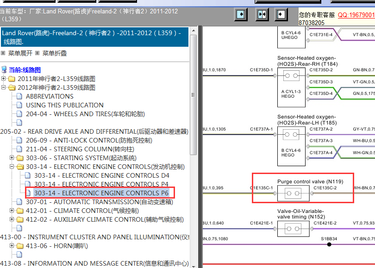Image resolution: width=375 pixels, height=268 pixels.
Task: Click the folder icon for 303-06 STARTING SYSTEM
Action: (19, 158)
